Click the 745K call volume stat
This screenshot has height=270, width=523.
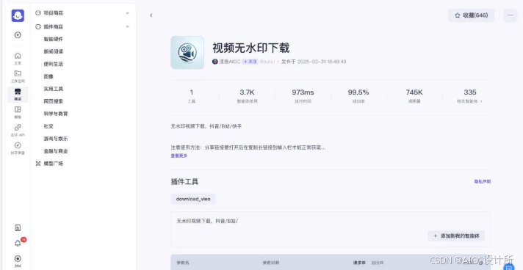tap(414, 95)
